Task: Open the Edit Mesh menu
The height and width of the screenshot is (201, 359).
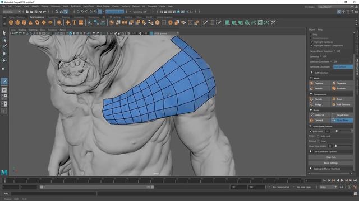Action: click(76, 6)
